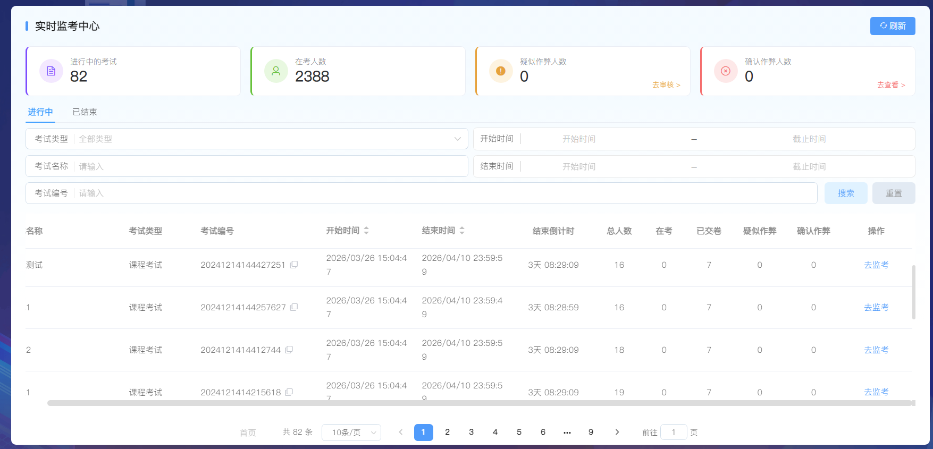Copy exam number 20241214144257627 with its copy icon
The image size is (933, 449).
pos(294,307)
